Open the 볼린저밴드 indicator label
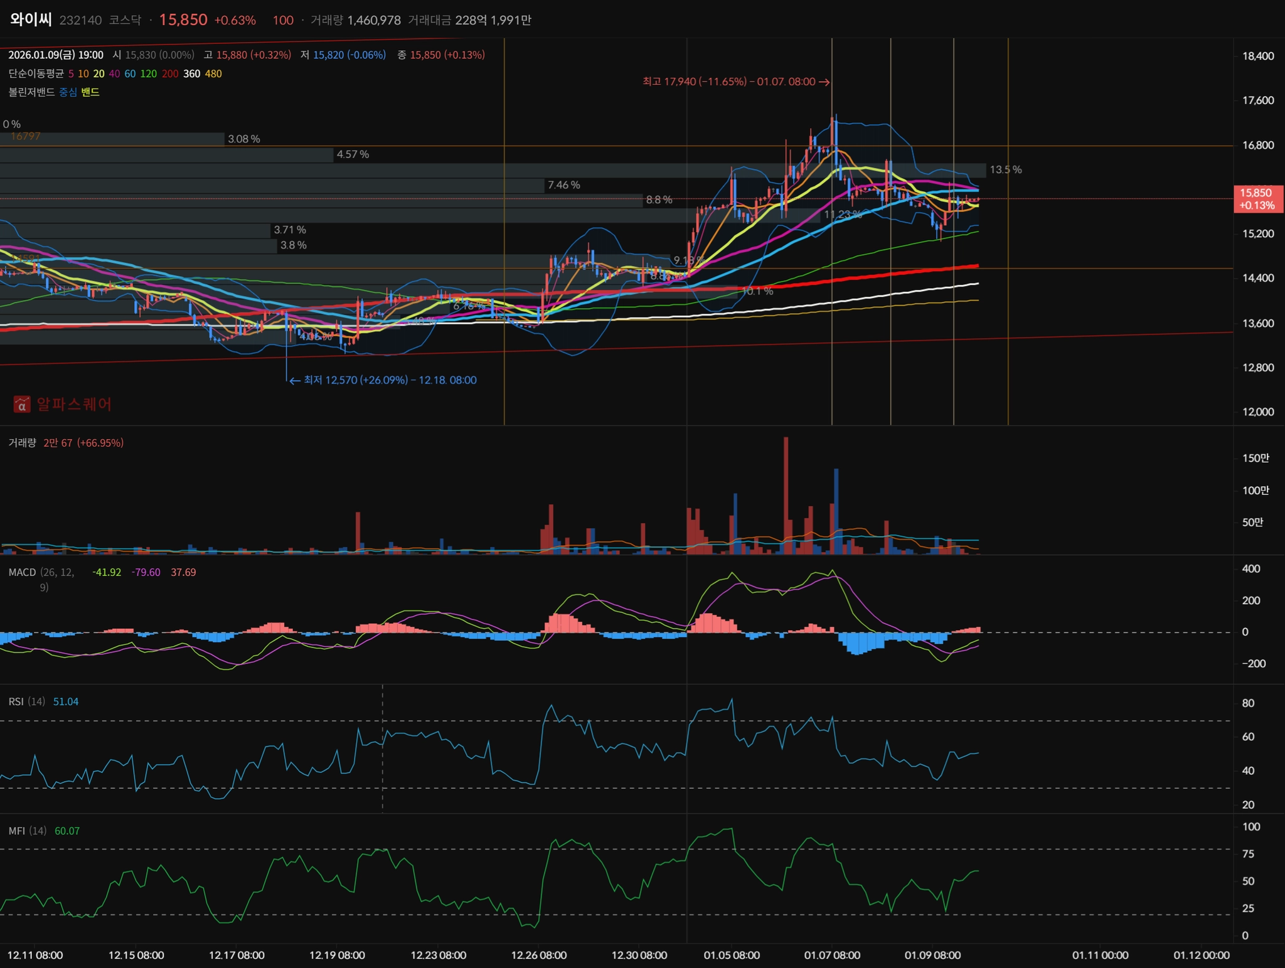Image resolution: width=1285 pixels, height=968 pixels. 31,92
